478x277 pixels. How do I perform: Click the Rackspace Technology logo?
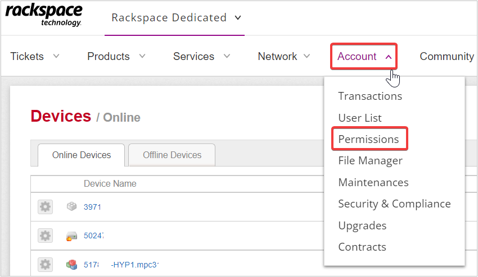[44, 16]
